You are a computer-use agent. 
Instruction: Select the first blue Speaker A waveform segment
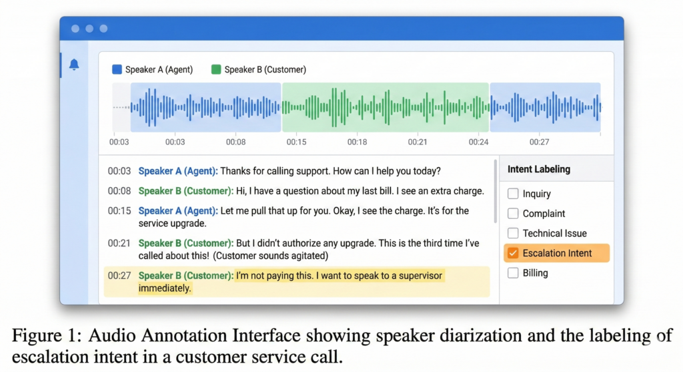[205, 107]
